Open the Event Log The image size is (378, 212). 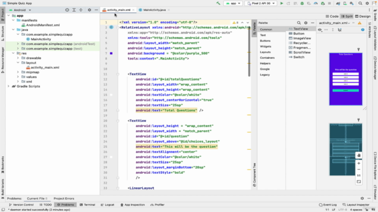point(328,205)
